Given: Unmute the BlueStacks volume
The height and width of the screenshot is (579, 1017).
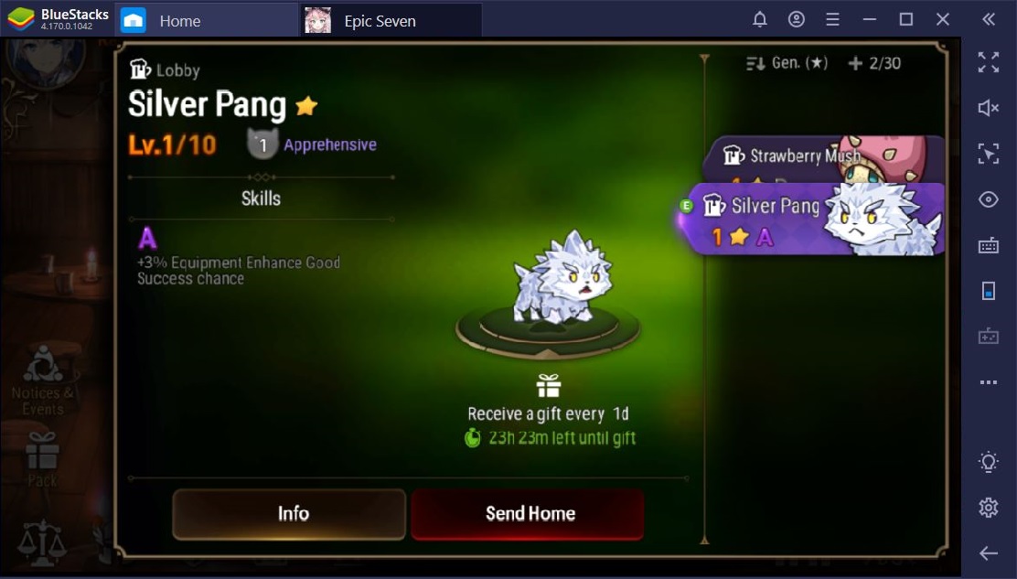Looking at the screenshot, I should [x=988, y=108].
